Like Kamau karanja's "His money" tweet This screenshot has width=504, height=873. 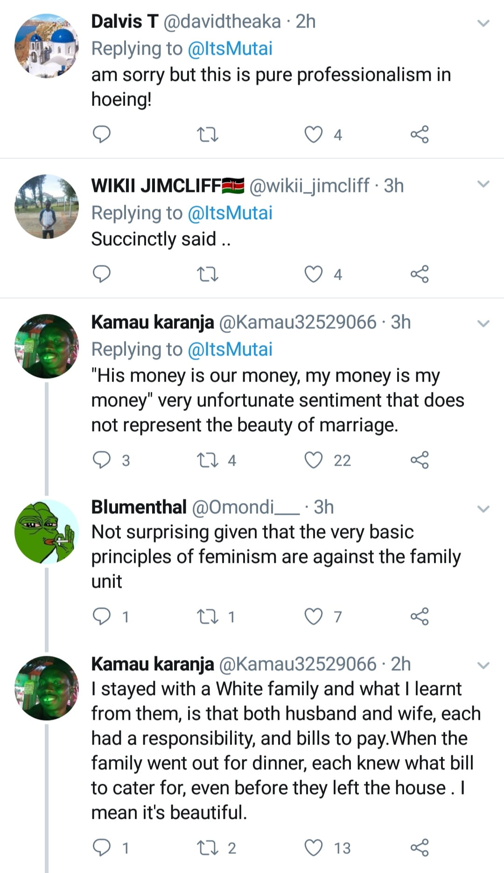[314, 460]
